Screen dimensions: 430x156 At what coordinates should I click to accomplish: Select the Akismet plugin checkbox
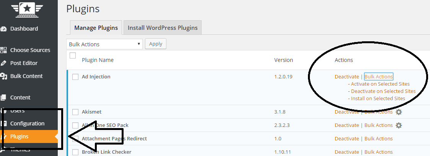coord(75,112)
